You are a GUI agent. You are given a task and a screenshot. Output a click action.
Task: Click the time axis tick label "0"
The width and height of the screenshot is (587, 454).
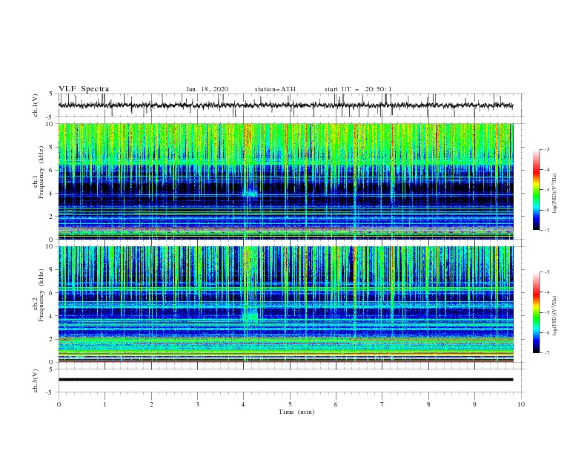(x=59, y=404)
